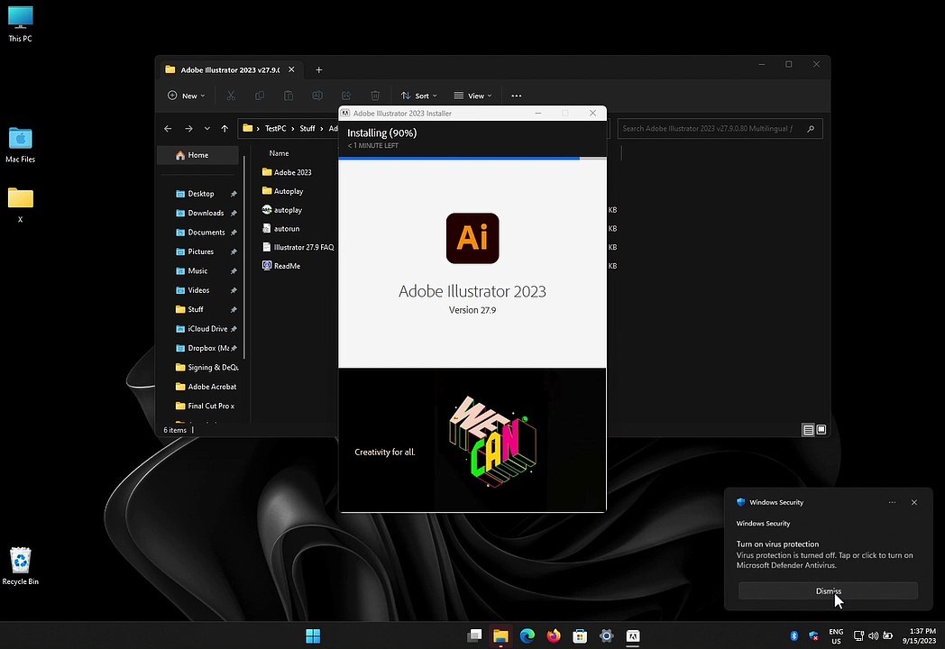
Task: Go forward with File Explorer's right arrow
Action: 188,128
